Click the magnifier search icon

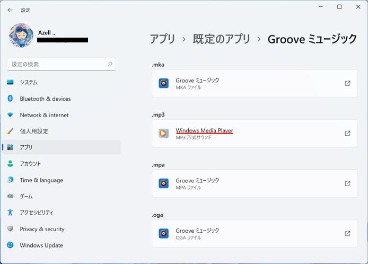pyautogui.click(x=110, y=64)
